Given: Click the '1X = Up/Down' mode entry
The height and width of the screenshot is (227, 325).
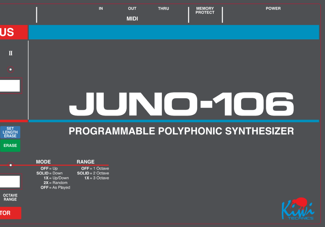Looking at the screenshot, I should tap(56, 178).
